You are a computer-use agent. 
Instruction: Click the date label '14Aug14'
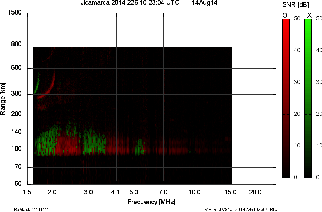pos(205,3)
